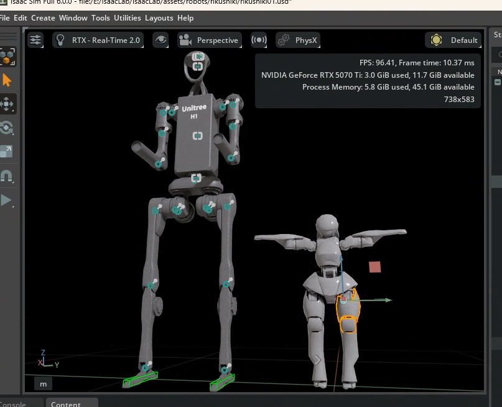Click the XYZ axis orientation gizmo

(47, 359)
